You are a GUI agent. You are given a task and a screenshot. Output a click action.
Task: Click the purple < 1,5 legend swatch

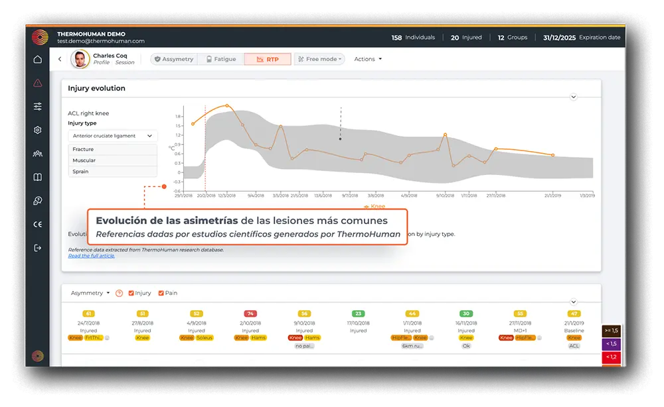click(611, 344)
